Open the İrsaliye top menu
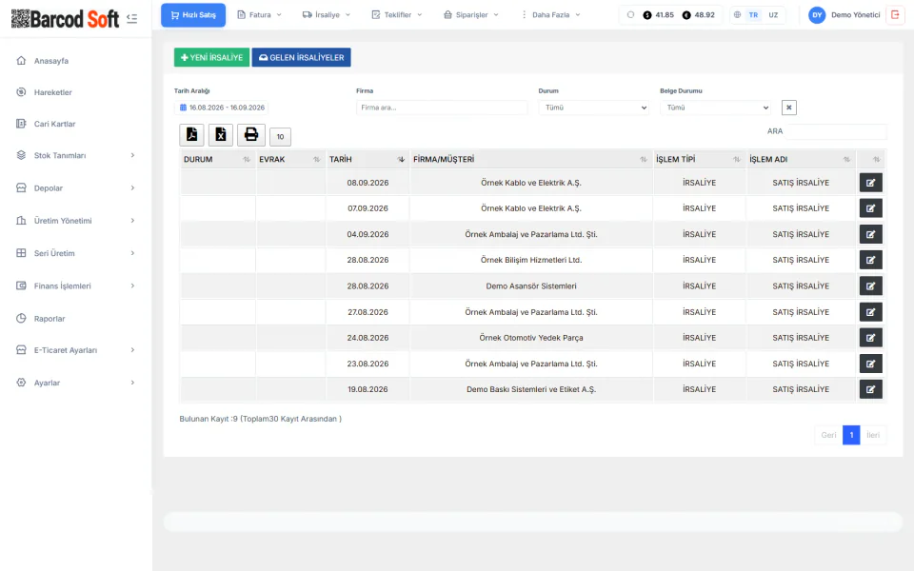 point(327,15)
